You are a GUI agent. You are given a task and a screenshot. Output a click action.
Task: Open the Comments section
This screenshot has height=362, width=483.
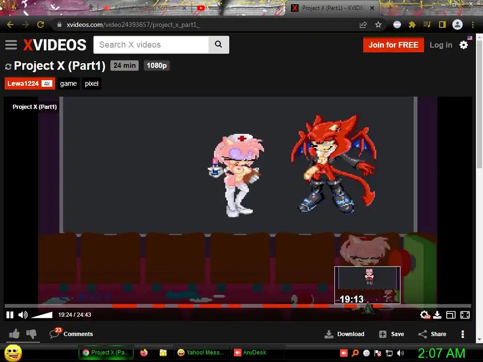71,334
